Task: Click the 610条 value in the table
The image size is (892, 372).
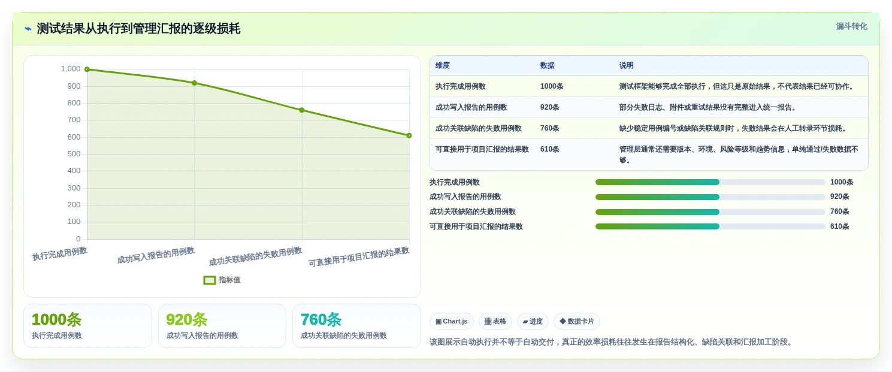Action: tap(550, 149)
